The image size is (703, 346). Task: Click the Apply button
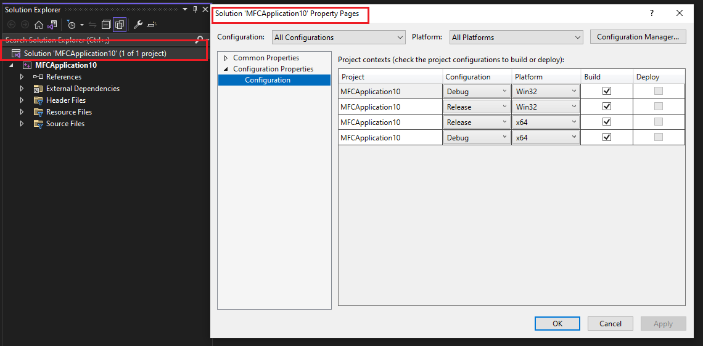663,324
